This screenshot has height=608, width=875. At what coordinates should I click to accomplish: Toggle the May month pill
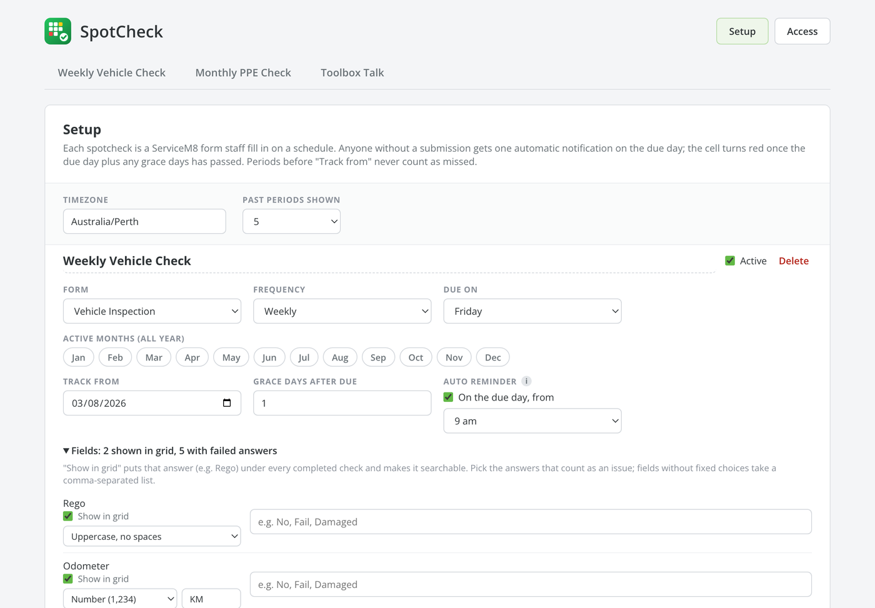[x=231, y=357]
